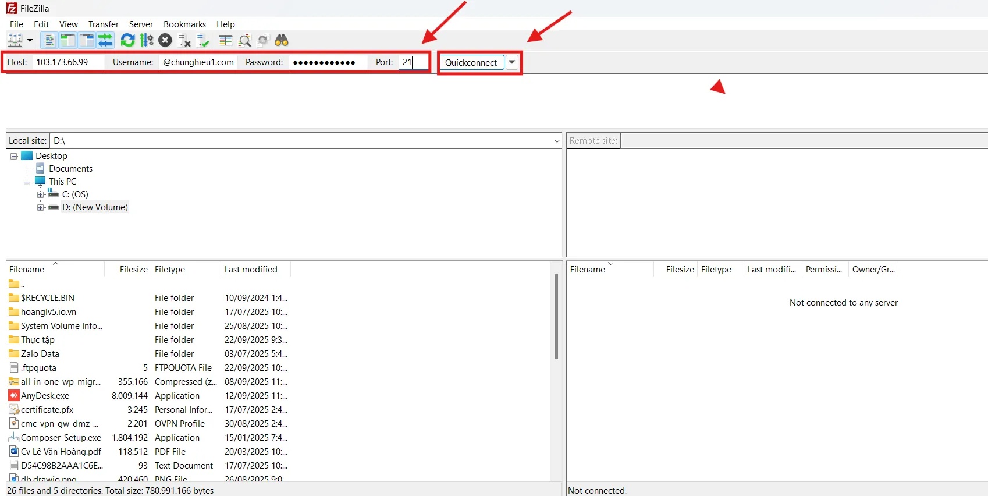Sort local files by Last modified column
The height and width of the screenshot is (496, 988).
click(251, 270)
